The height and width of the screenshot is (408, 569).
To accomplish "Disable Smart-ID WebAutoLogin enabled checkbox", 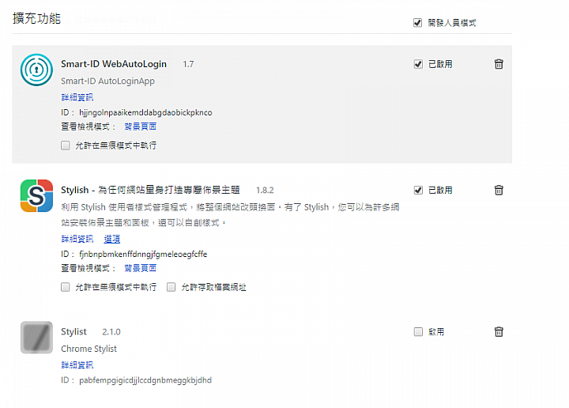I will (x=418, y=64).
